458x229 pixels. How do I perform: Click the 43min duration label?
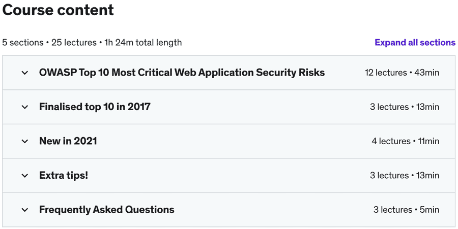coord(427,73)
